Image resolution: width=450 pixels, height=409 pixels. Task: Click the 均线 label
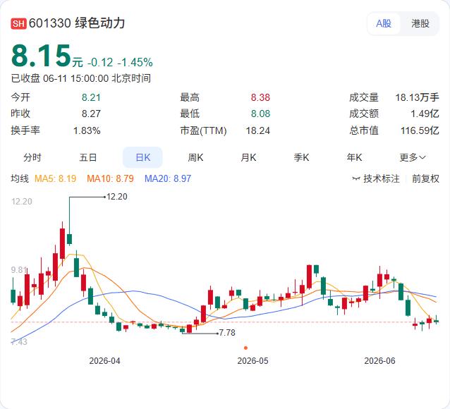[x=20, y=178]
